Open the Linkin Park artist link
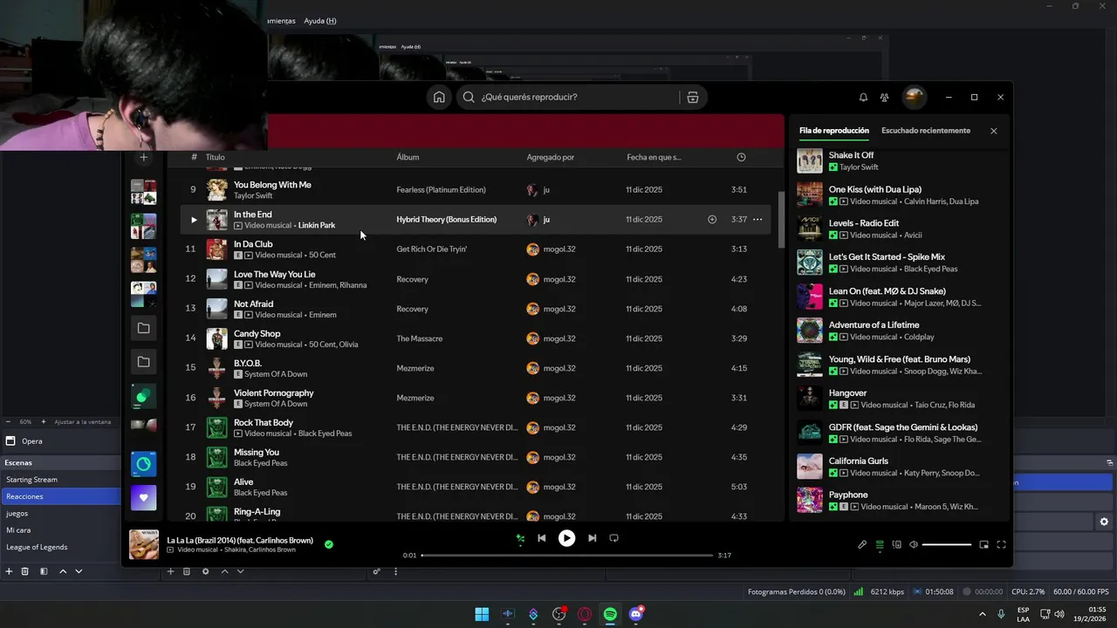Viewport: 1117px width, 628px height. tap(316, 225)
